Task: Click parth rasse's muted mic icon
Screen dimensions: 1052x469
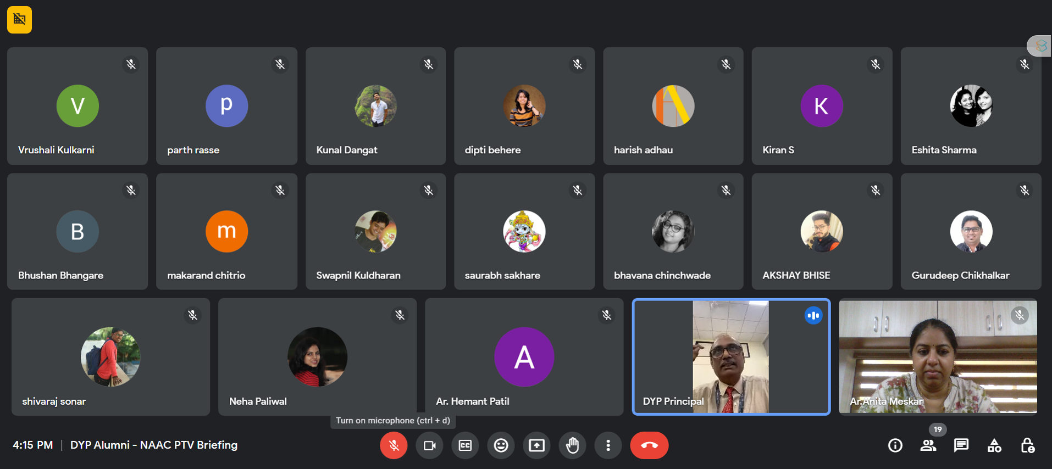Action: point(280,64)
